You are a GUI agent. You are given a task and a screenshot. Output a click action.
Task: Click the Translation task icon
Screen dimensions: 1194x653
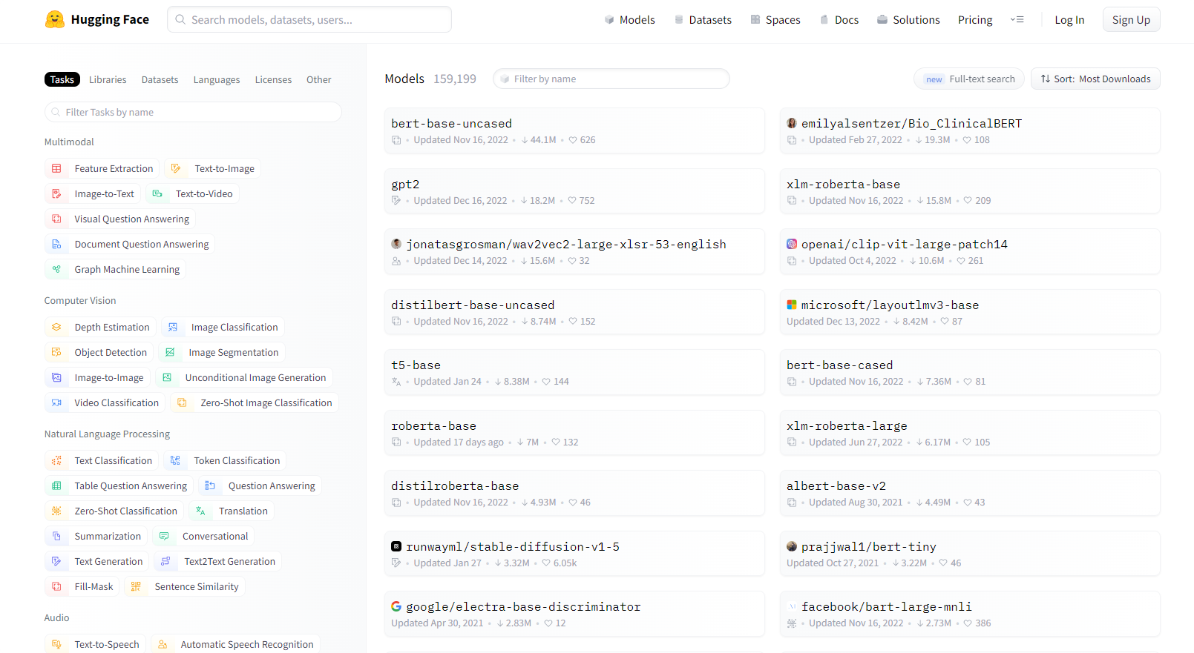(200, 511)
